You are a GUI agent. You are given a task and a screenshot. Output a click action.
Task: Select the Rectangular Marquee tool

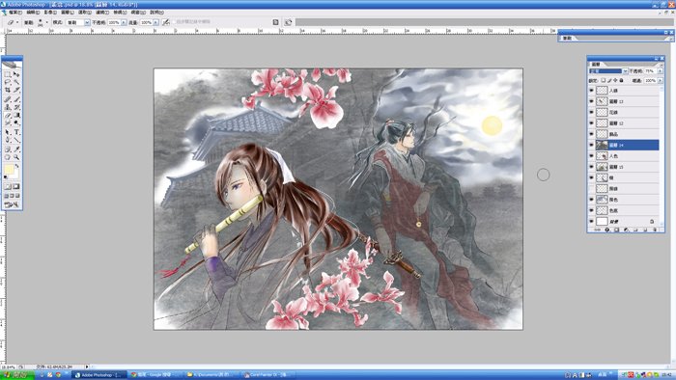coord(8,74)
